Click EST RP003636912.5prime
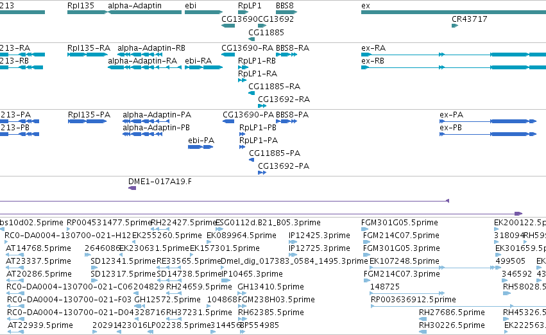The width and height of the screenshot is (546, 335). 414,300
